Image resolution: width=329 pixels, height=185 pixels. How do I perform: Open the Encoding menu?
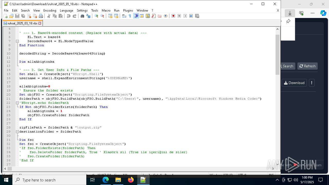[50, 11]
